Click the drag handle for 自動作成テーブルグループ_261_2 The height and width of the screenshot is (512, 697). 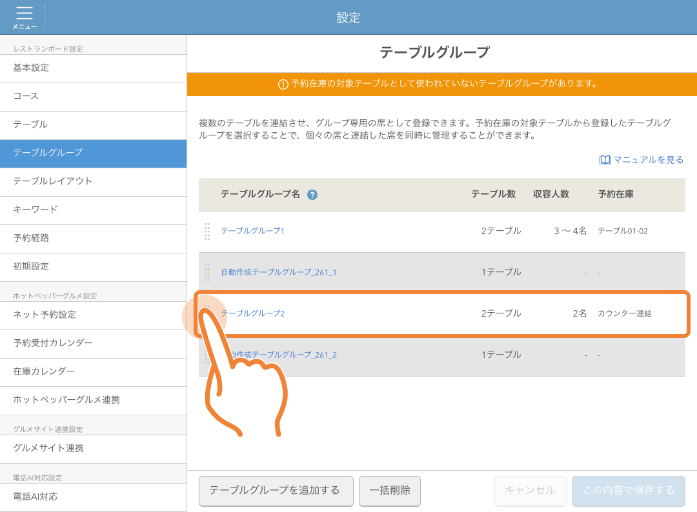pos(207,354)
